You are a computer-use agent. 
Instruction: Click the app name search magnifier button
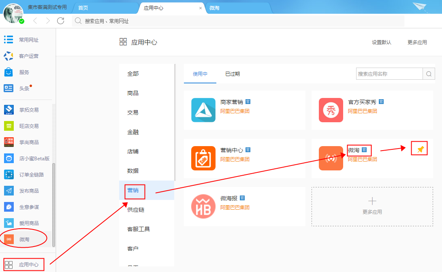[429, 74]
